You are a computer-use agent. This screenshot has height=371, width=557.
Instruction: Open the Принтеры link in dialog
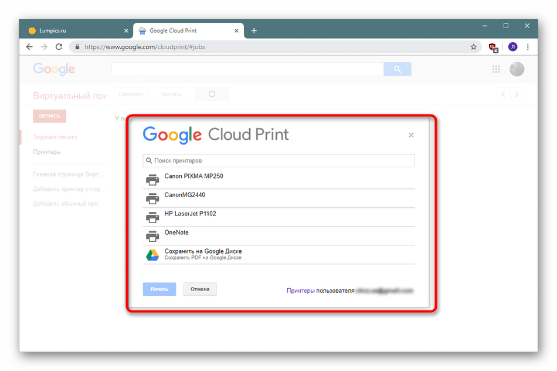[x=301, y=291]
